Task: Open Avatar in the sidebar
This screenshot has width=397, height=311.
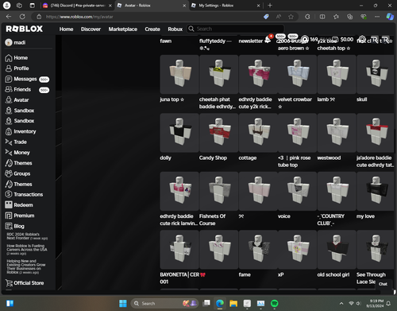Action: pos(17,100)
